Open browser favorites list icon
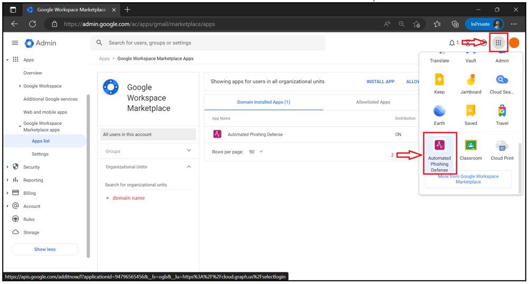This screenshot has height=284, width=529. pos(437,24)
